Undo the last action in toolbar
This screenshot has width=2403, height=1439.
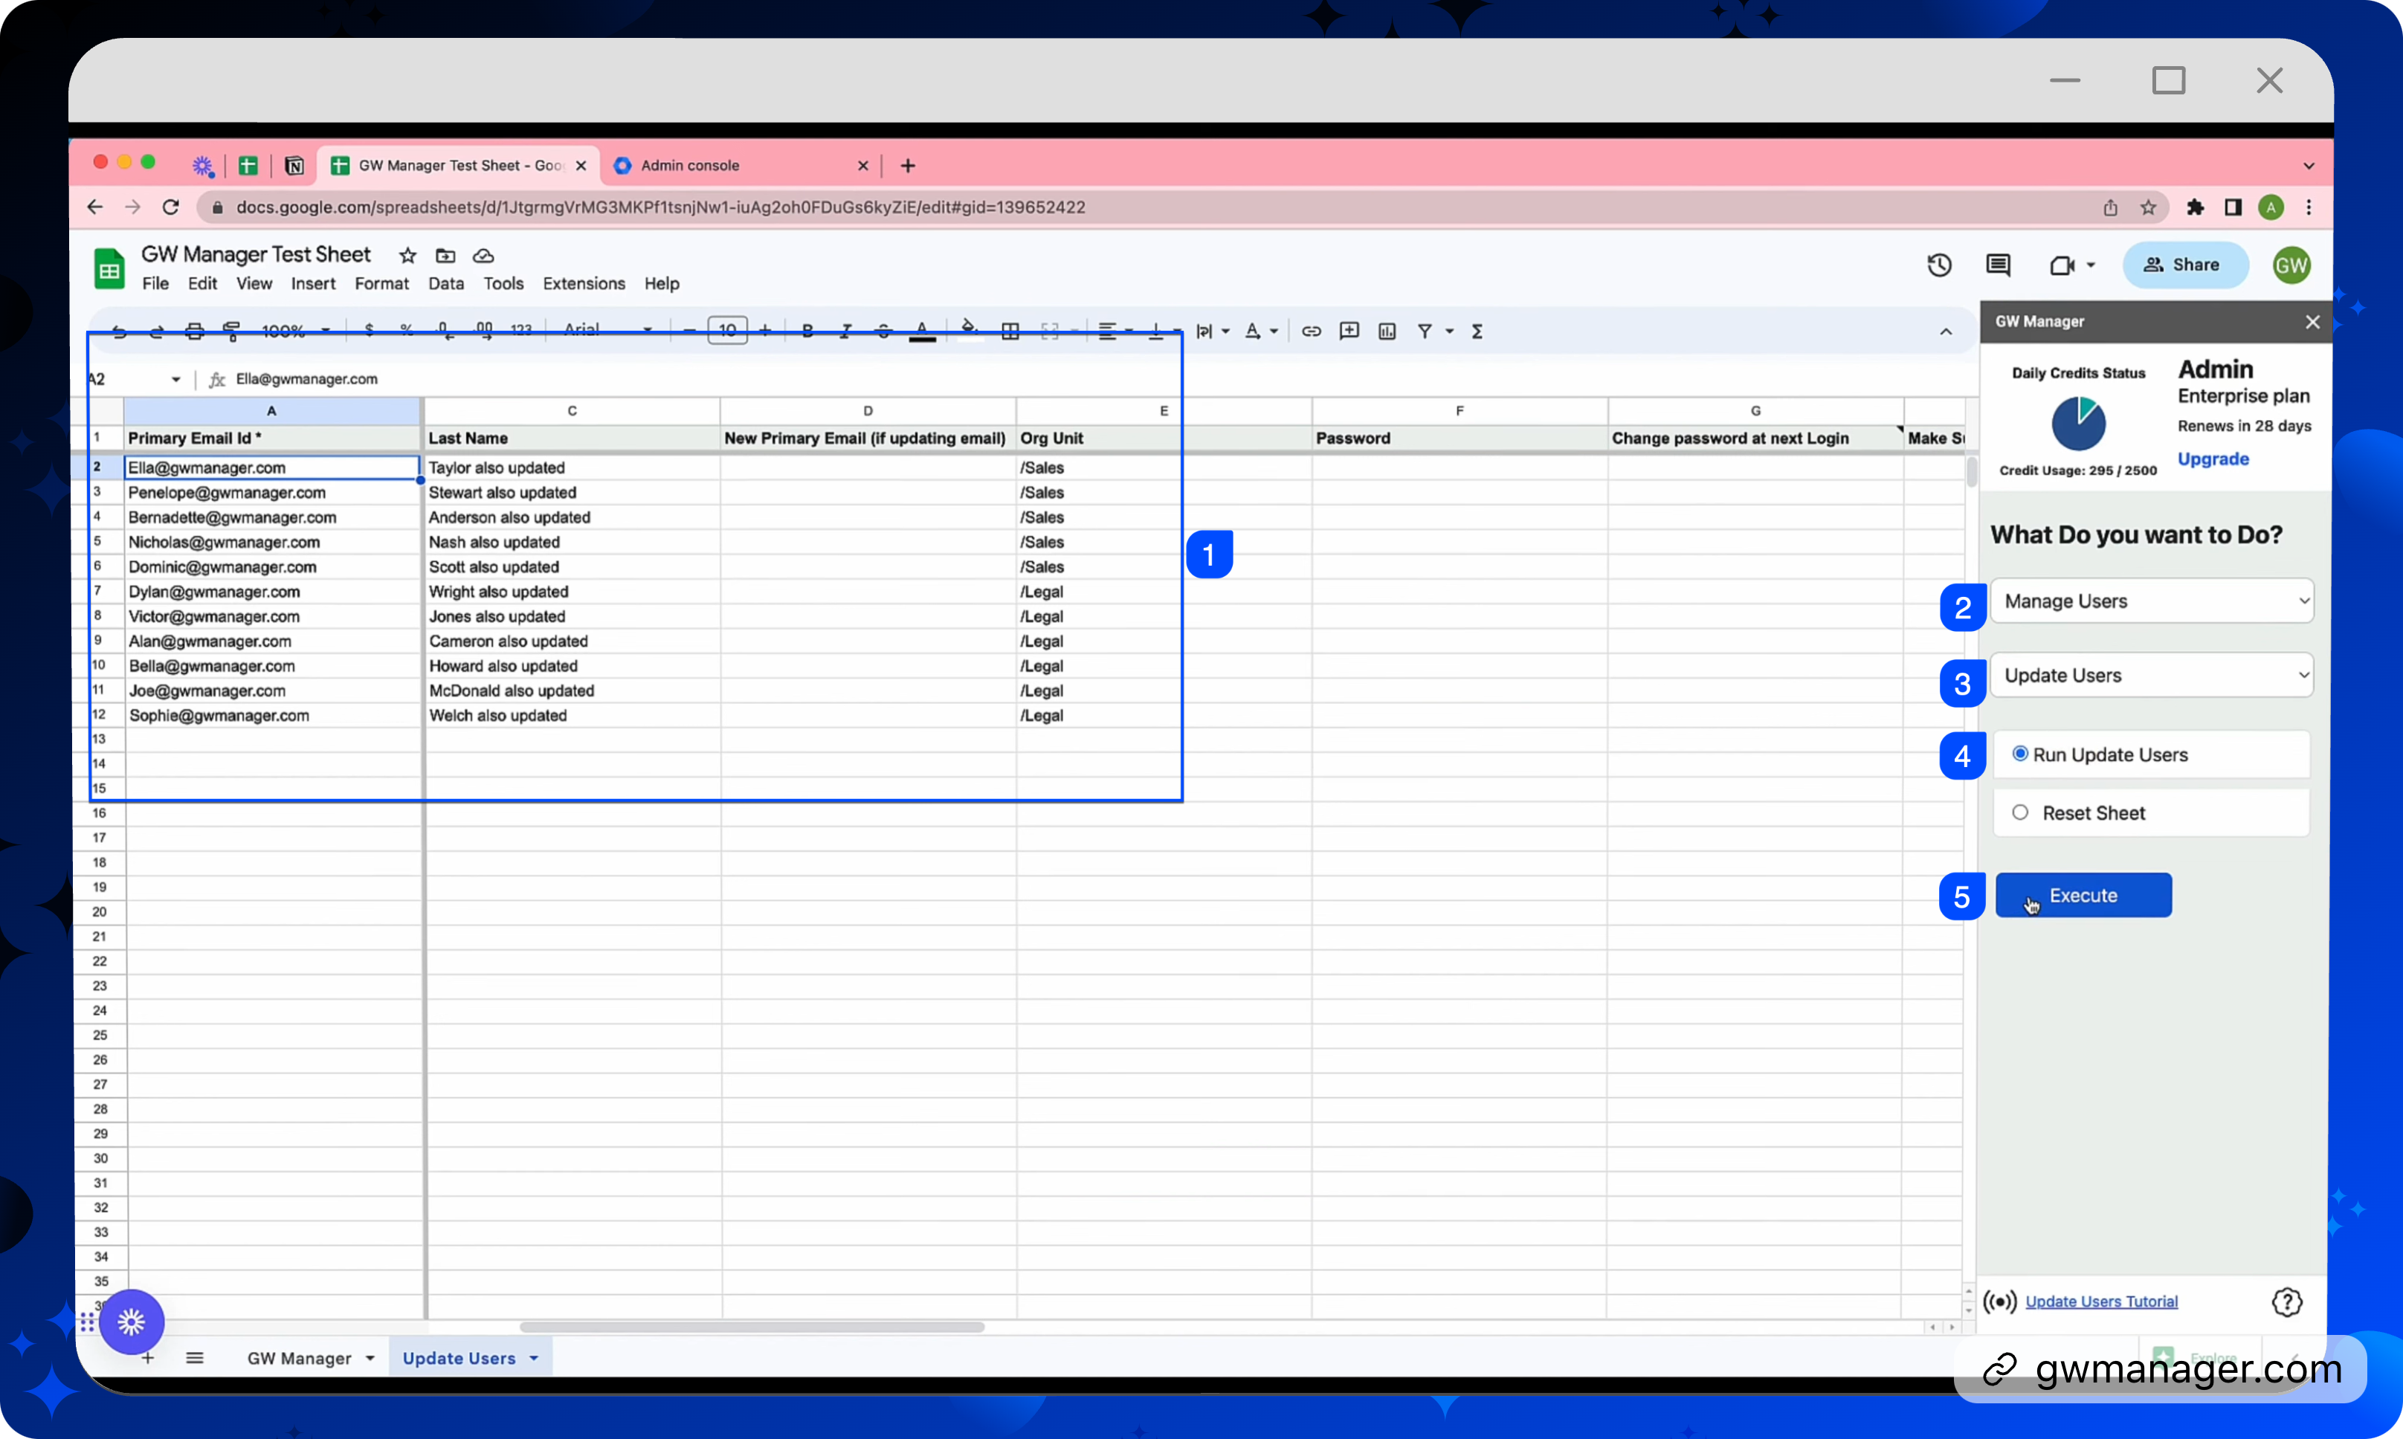pyautogui.click(x=119, y=332)
